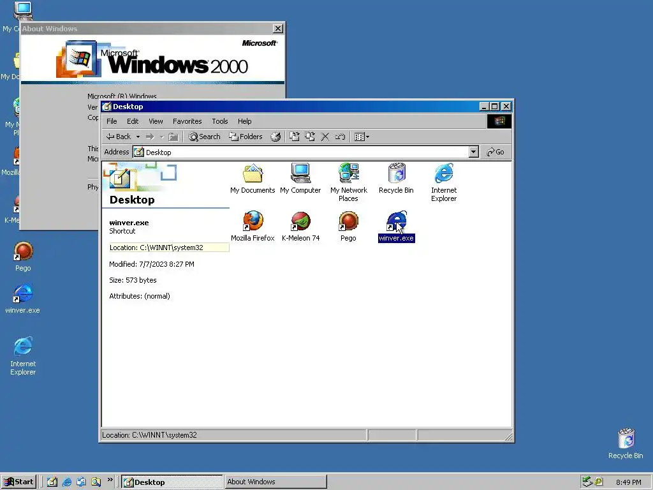This screenshot has height=490, width=653.
Task: Click the Address bar field showing Desktop
Action: [305, 152]
